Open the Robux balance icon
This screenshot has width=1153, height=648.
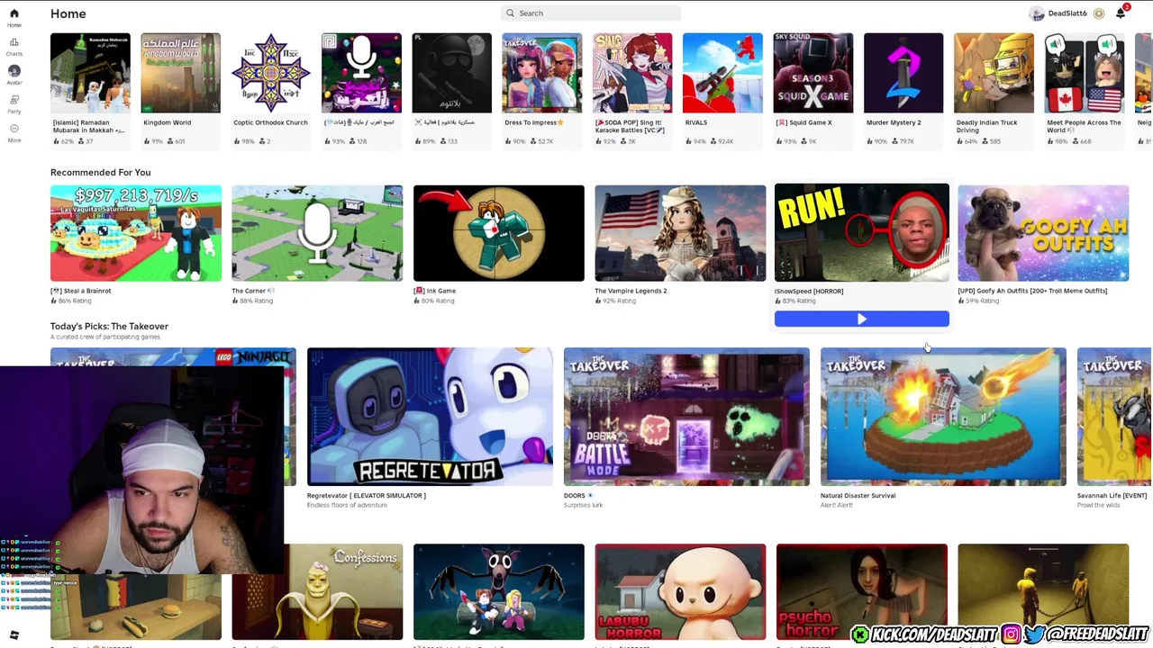tap(1099, 13)
